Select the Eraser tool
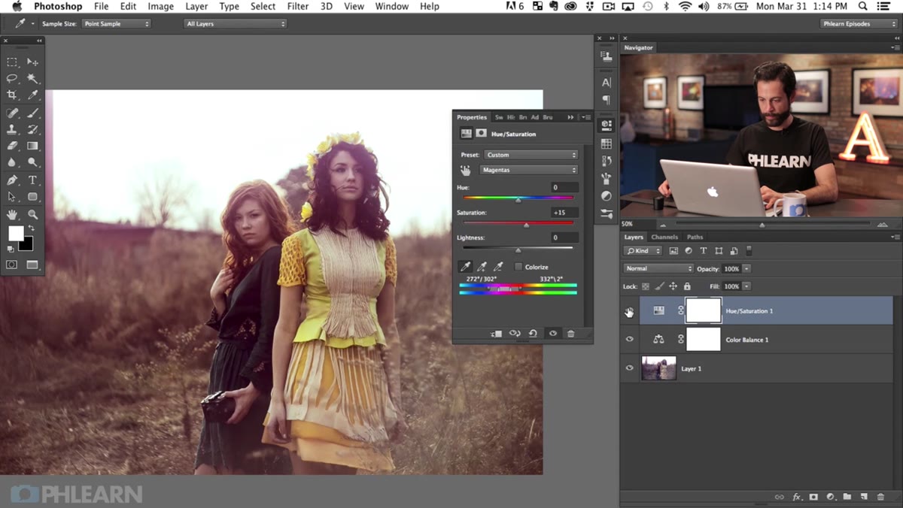The height and width of the screenshot is (508, 903). 12,146
